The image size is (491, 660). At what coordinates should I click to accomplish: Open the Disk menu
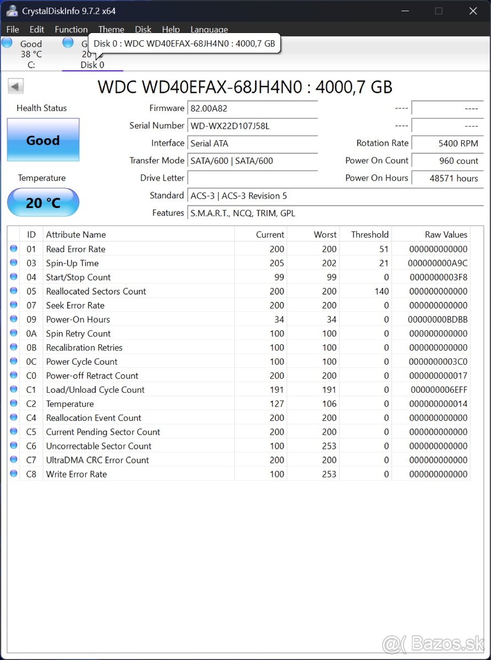point(143,29)
